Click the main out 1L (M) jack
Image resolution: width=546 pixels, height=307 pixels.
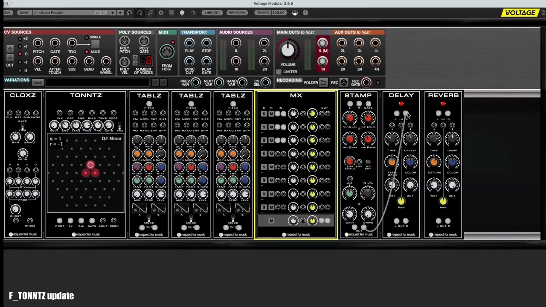pyautogui.click(x=322, y=43)
